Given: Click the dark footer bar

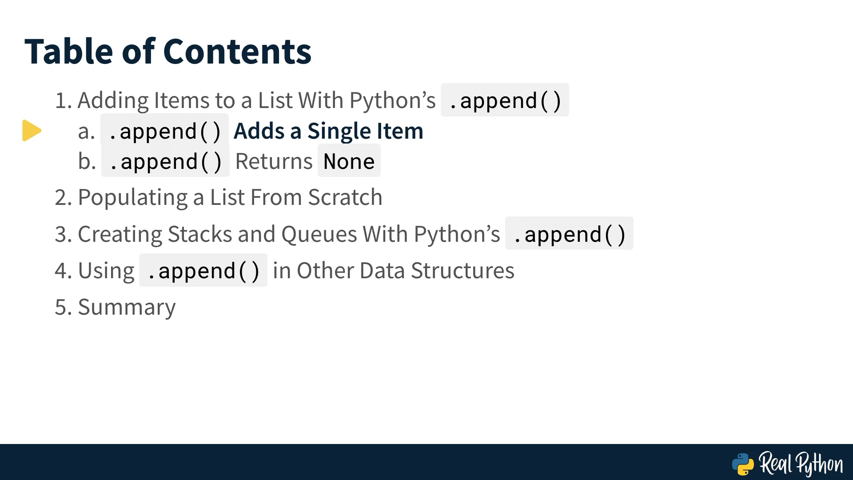Looking at the screenshot, I should click(x=426, y=462).
